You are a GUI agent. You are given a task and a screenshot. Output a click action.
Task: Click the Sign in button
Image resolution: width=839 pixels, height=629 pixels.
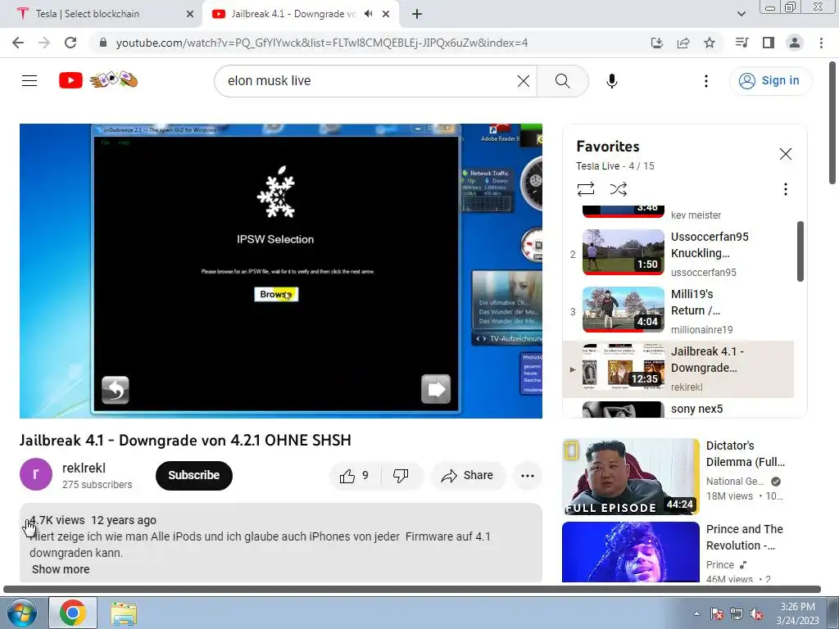(x=770, y=81)
